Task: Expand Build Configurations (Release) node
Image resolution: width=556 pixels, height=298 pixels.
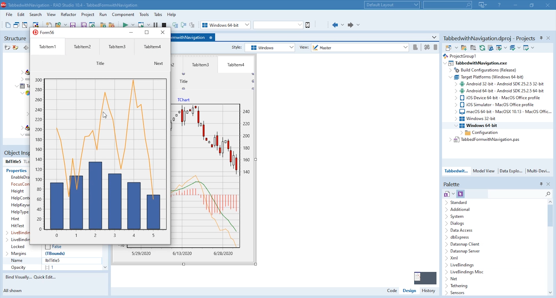Action: pos(450,70)
